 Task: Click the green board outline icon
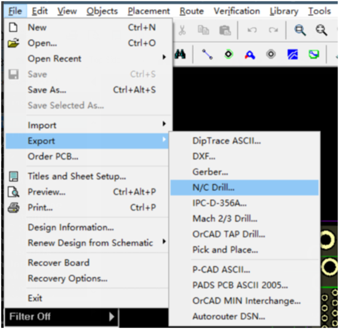(x=314, y=55)
